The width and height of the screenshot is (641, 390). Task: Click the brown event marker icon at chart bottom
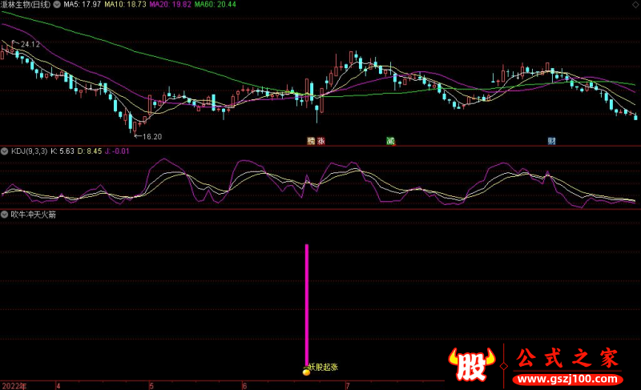coord(311,141)
